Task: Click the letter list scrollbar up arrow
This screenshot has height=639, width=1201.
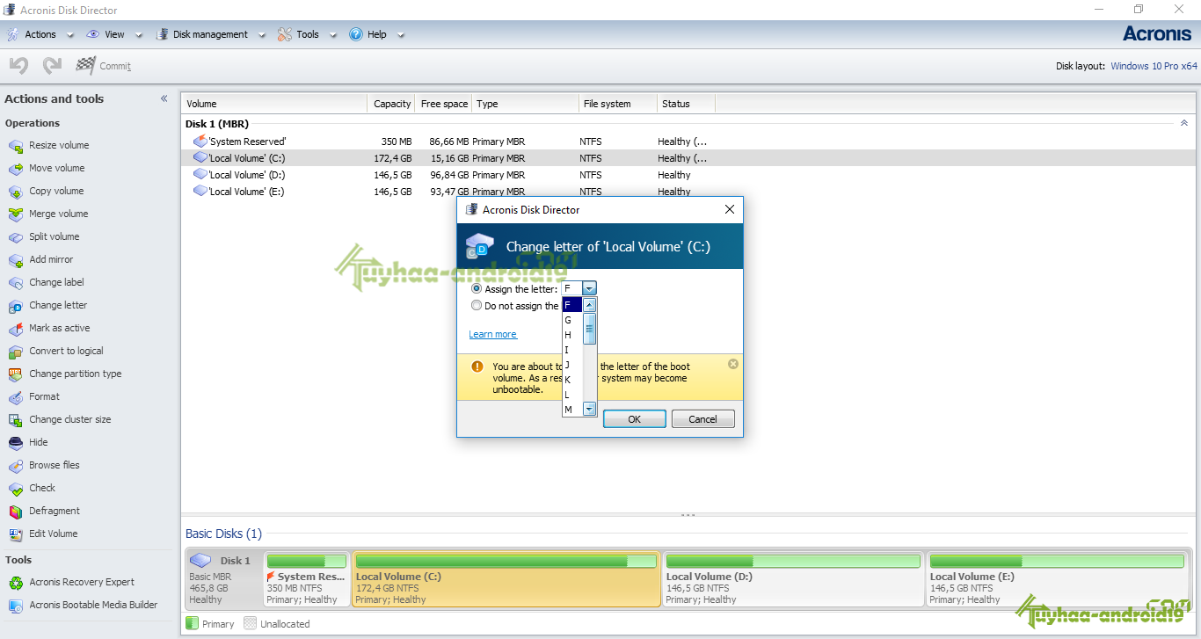Action: pyautogui.click(x=589, y=305)
